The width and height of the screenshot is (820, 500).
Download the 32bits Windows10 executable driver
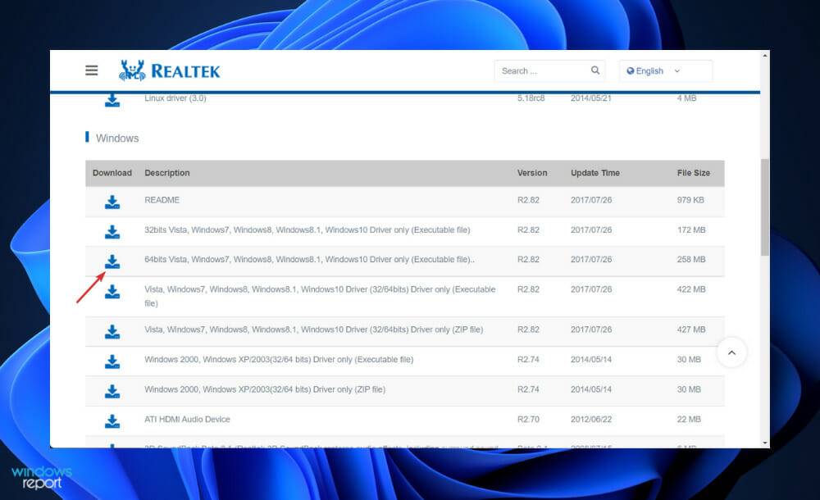[112, 230]
